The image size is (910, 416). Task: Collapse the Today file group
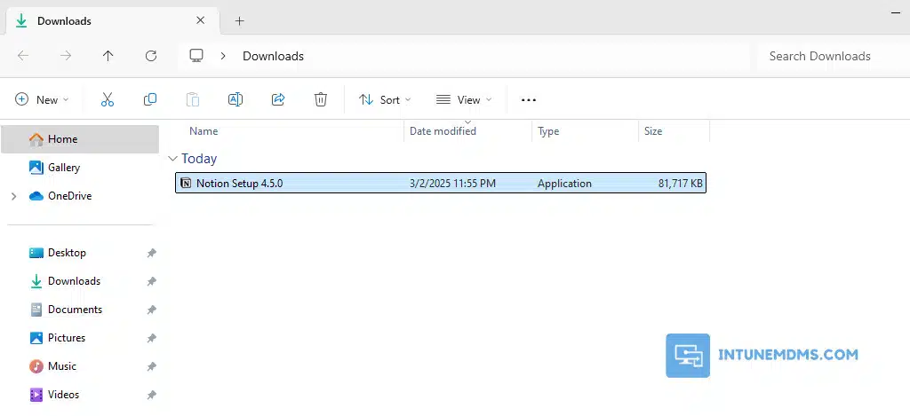pyautogui.click(x=172, y=159)
